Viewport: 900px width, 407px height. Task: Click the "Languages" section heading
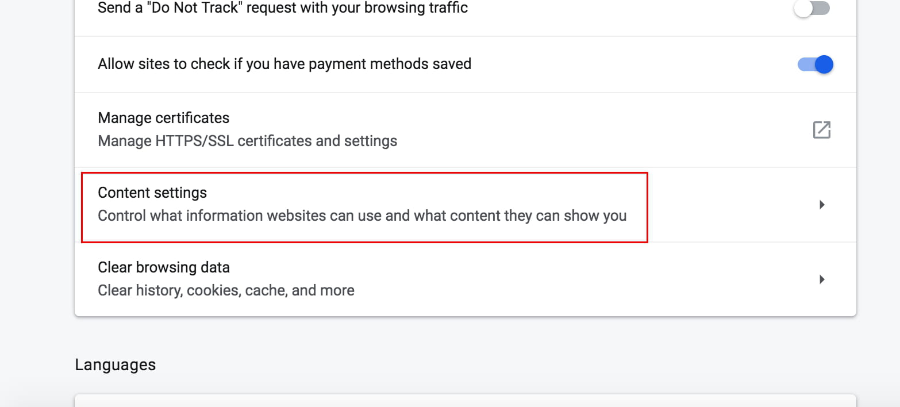point(116,365)
